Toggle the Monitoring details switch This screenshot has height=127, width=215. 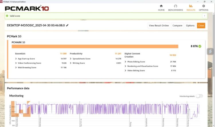[199, 96]
